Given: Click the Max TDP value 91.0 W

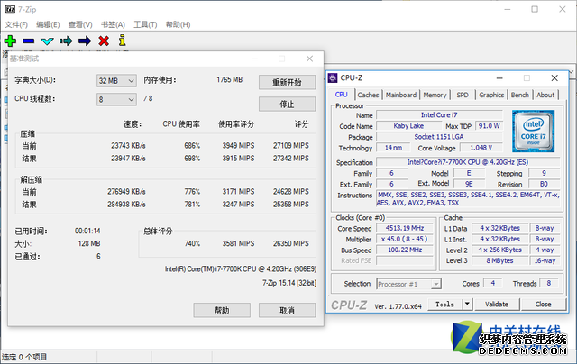Looking at the screenshot, I should click(x=489, y=126).
